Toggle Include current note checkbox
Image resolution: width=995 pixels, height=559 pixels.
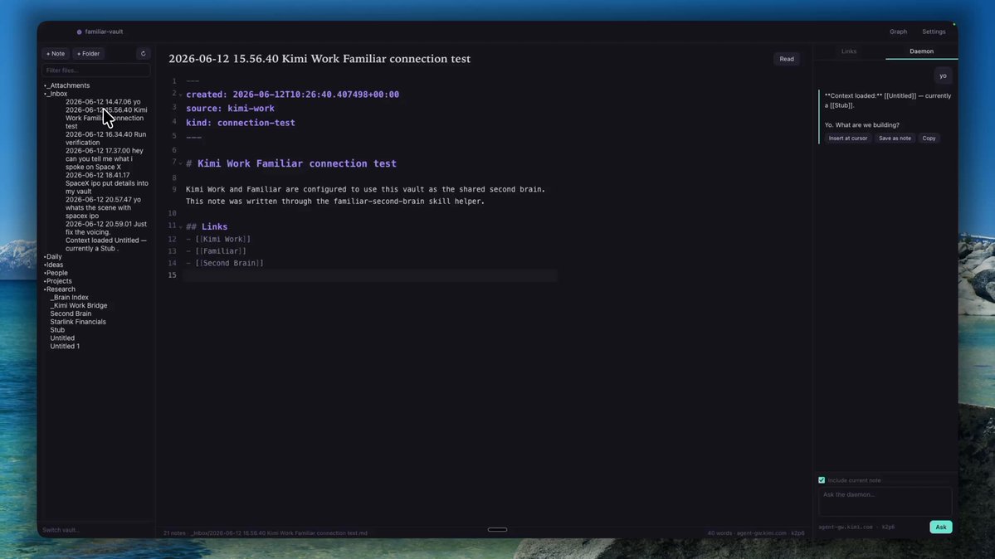coord(822,480)
